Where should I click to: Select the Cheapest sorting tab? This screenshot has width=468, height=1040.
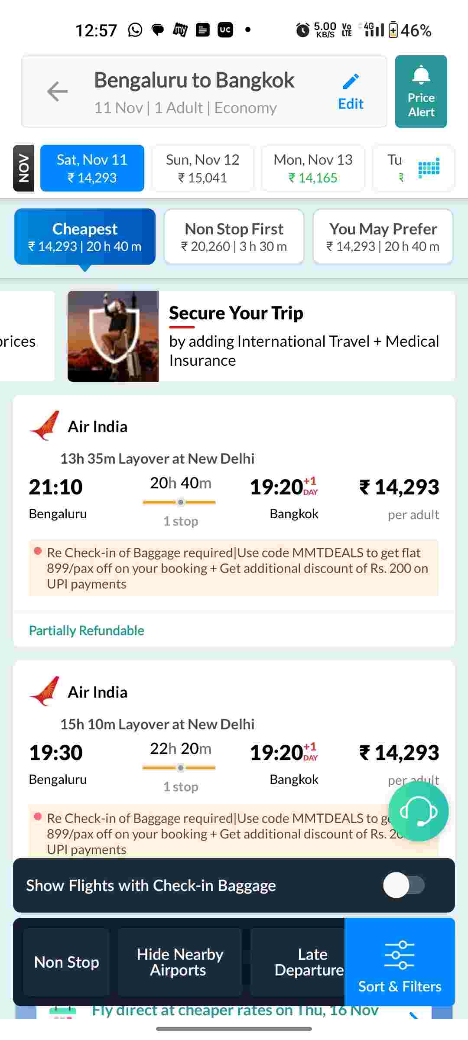pyautogui.click(x=85, y=237)
